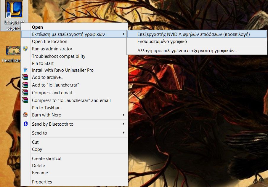268x187 pixels.
Task: Choose Add to "lol.launcher.rar"
Action: tap(74, 85)
